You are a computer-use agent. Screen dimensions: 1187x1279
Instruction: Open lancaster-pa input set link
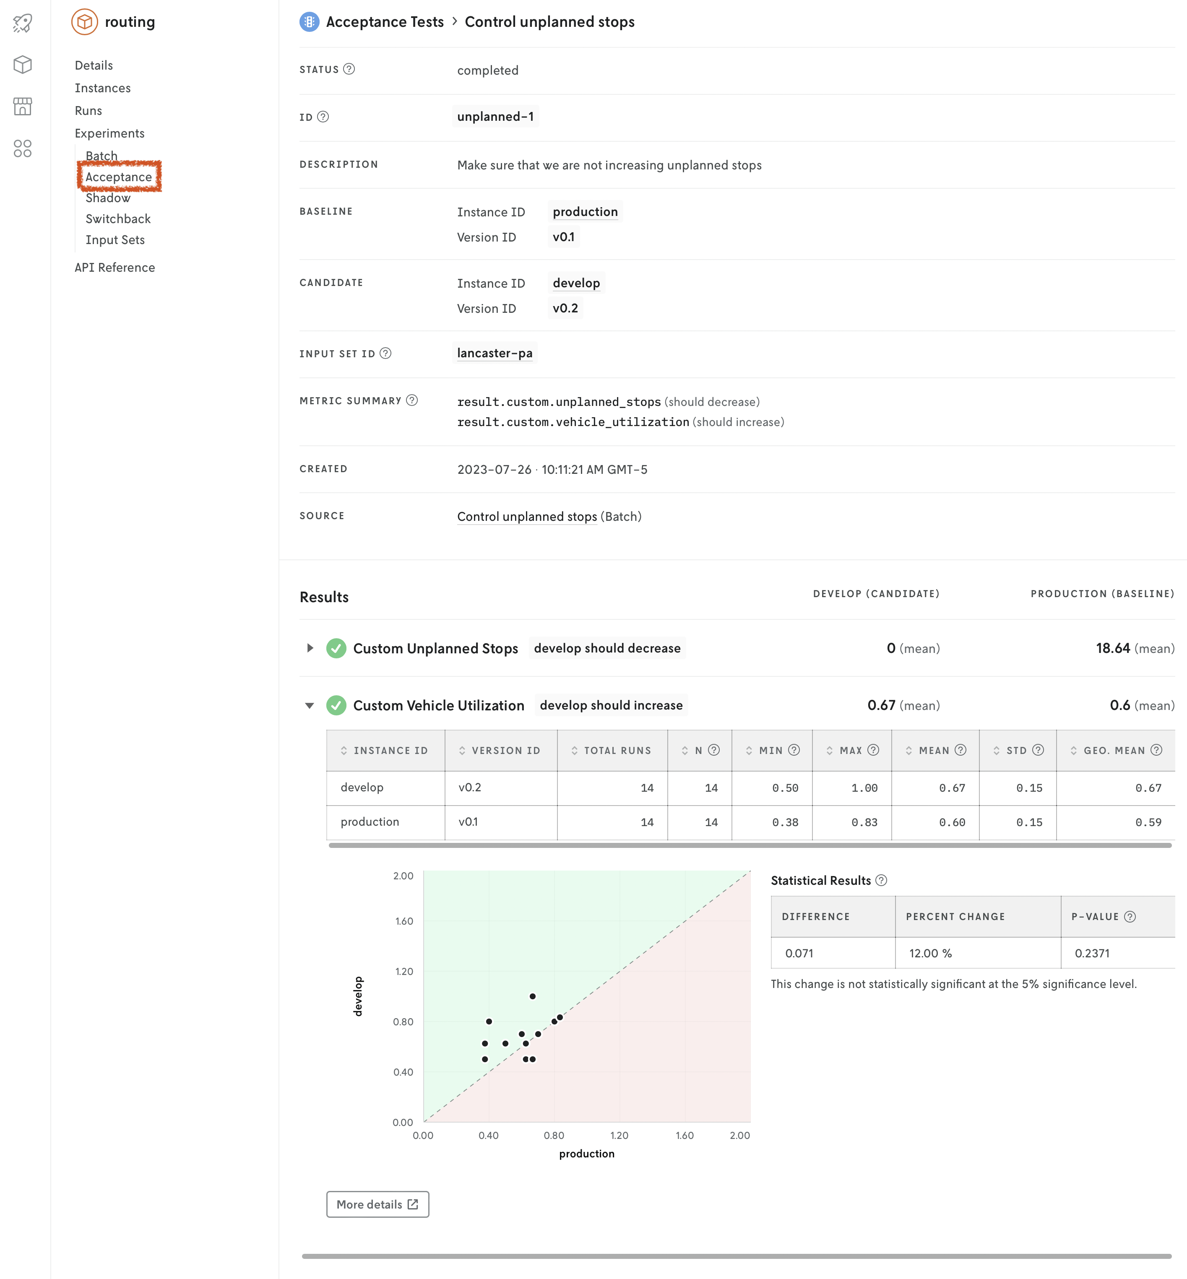pos(495,353)
